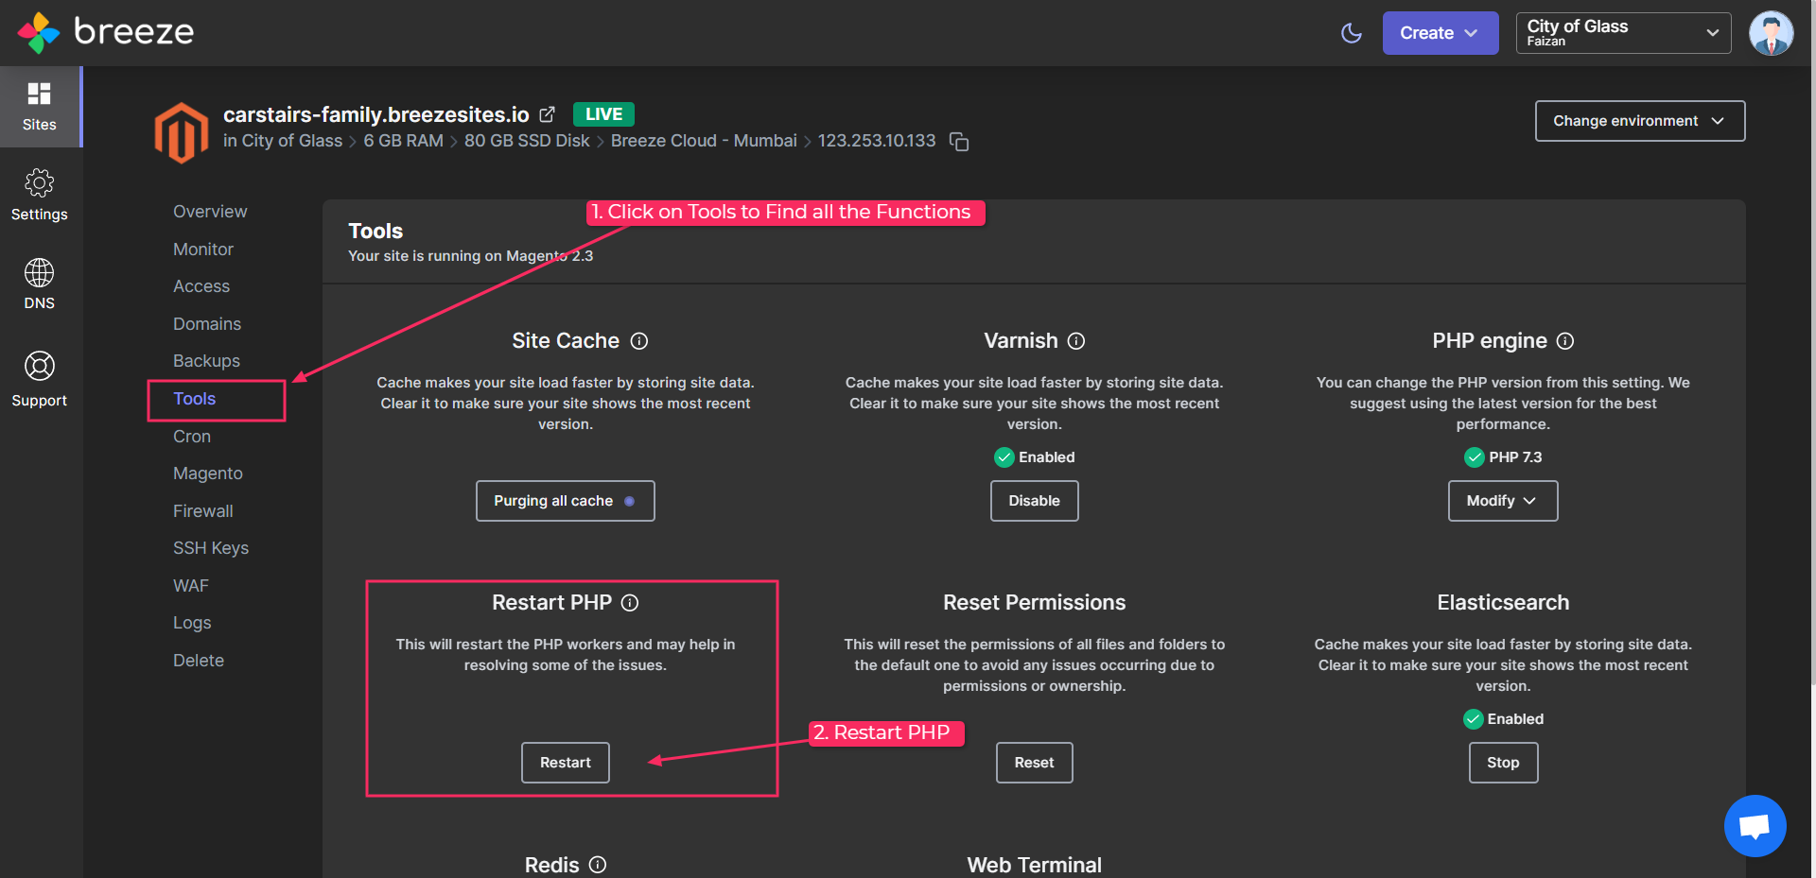Click the Elasticsearch Enabled check icon
Viewport: 1816px width, 878px height.
coord(1474,719)
